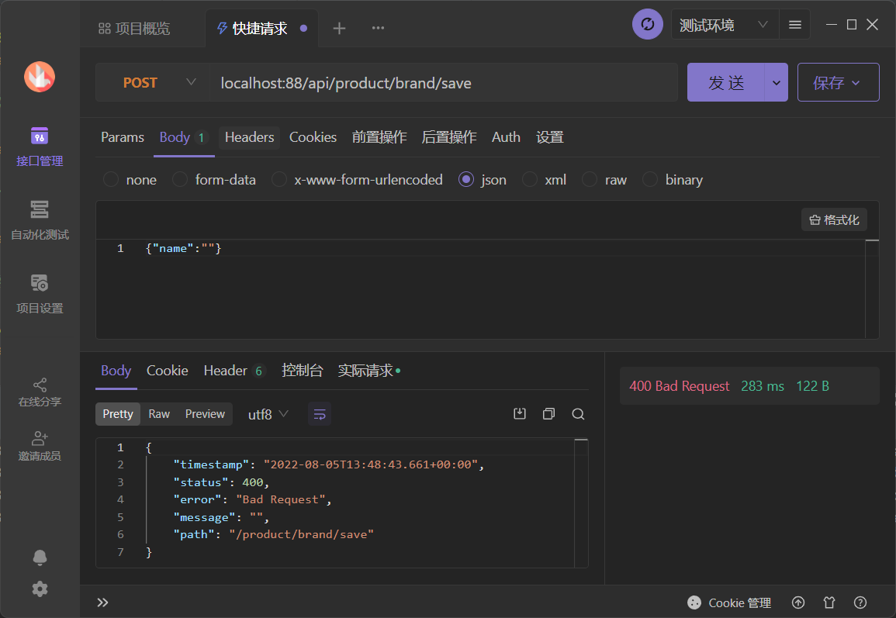Open the help question mark icon
Screen dimensions: 896x618
pyautogui.click(x=860, y=602)
